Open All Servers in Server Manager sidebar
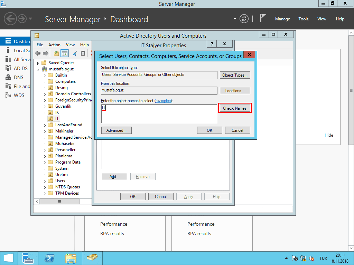The height and width of the screenshot is (265, 354). [18, 59]
